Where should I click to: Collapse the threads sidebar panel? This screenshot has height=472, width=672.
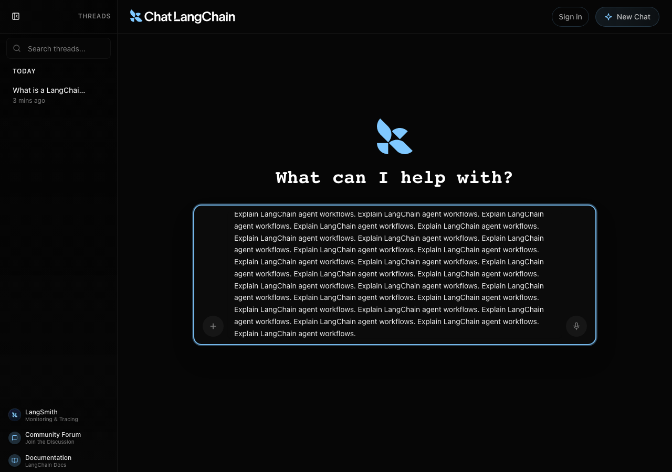tap(16, 16)
